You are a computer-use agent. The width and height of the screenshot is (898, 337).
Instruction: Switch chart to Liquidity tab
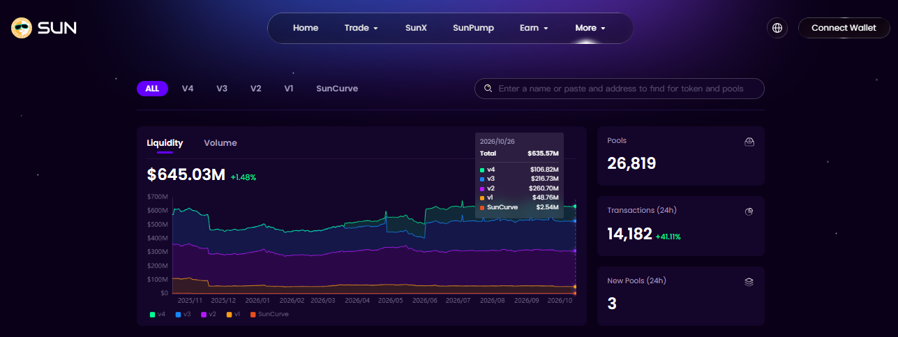click(x=165, y=143)
